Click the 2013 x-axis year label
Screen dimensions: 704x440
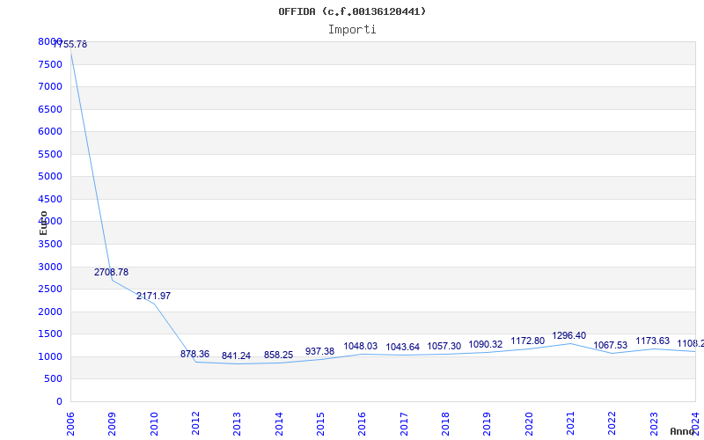[x=237, y=424]
